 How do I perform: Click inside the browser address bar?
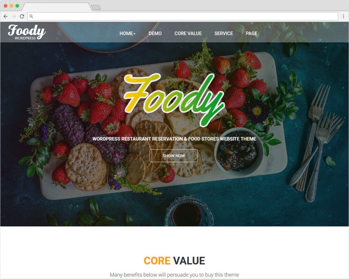click(x=183, y=16)
